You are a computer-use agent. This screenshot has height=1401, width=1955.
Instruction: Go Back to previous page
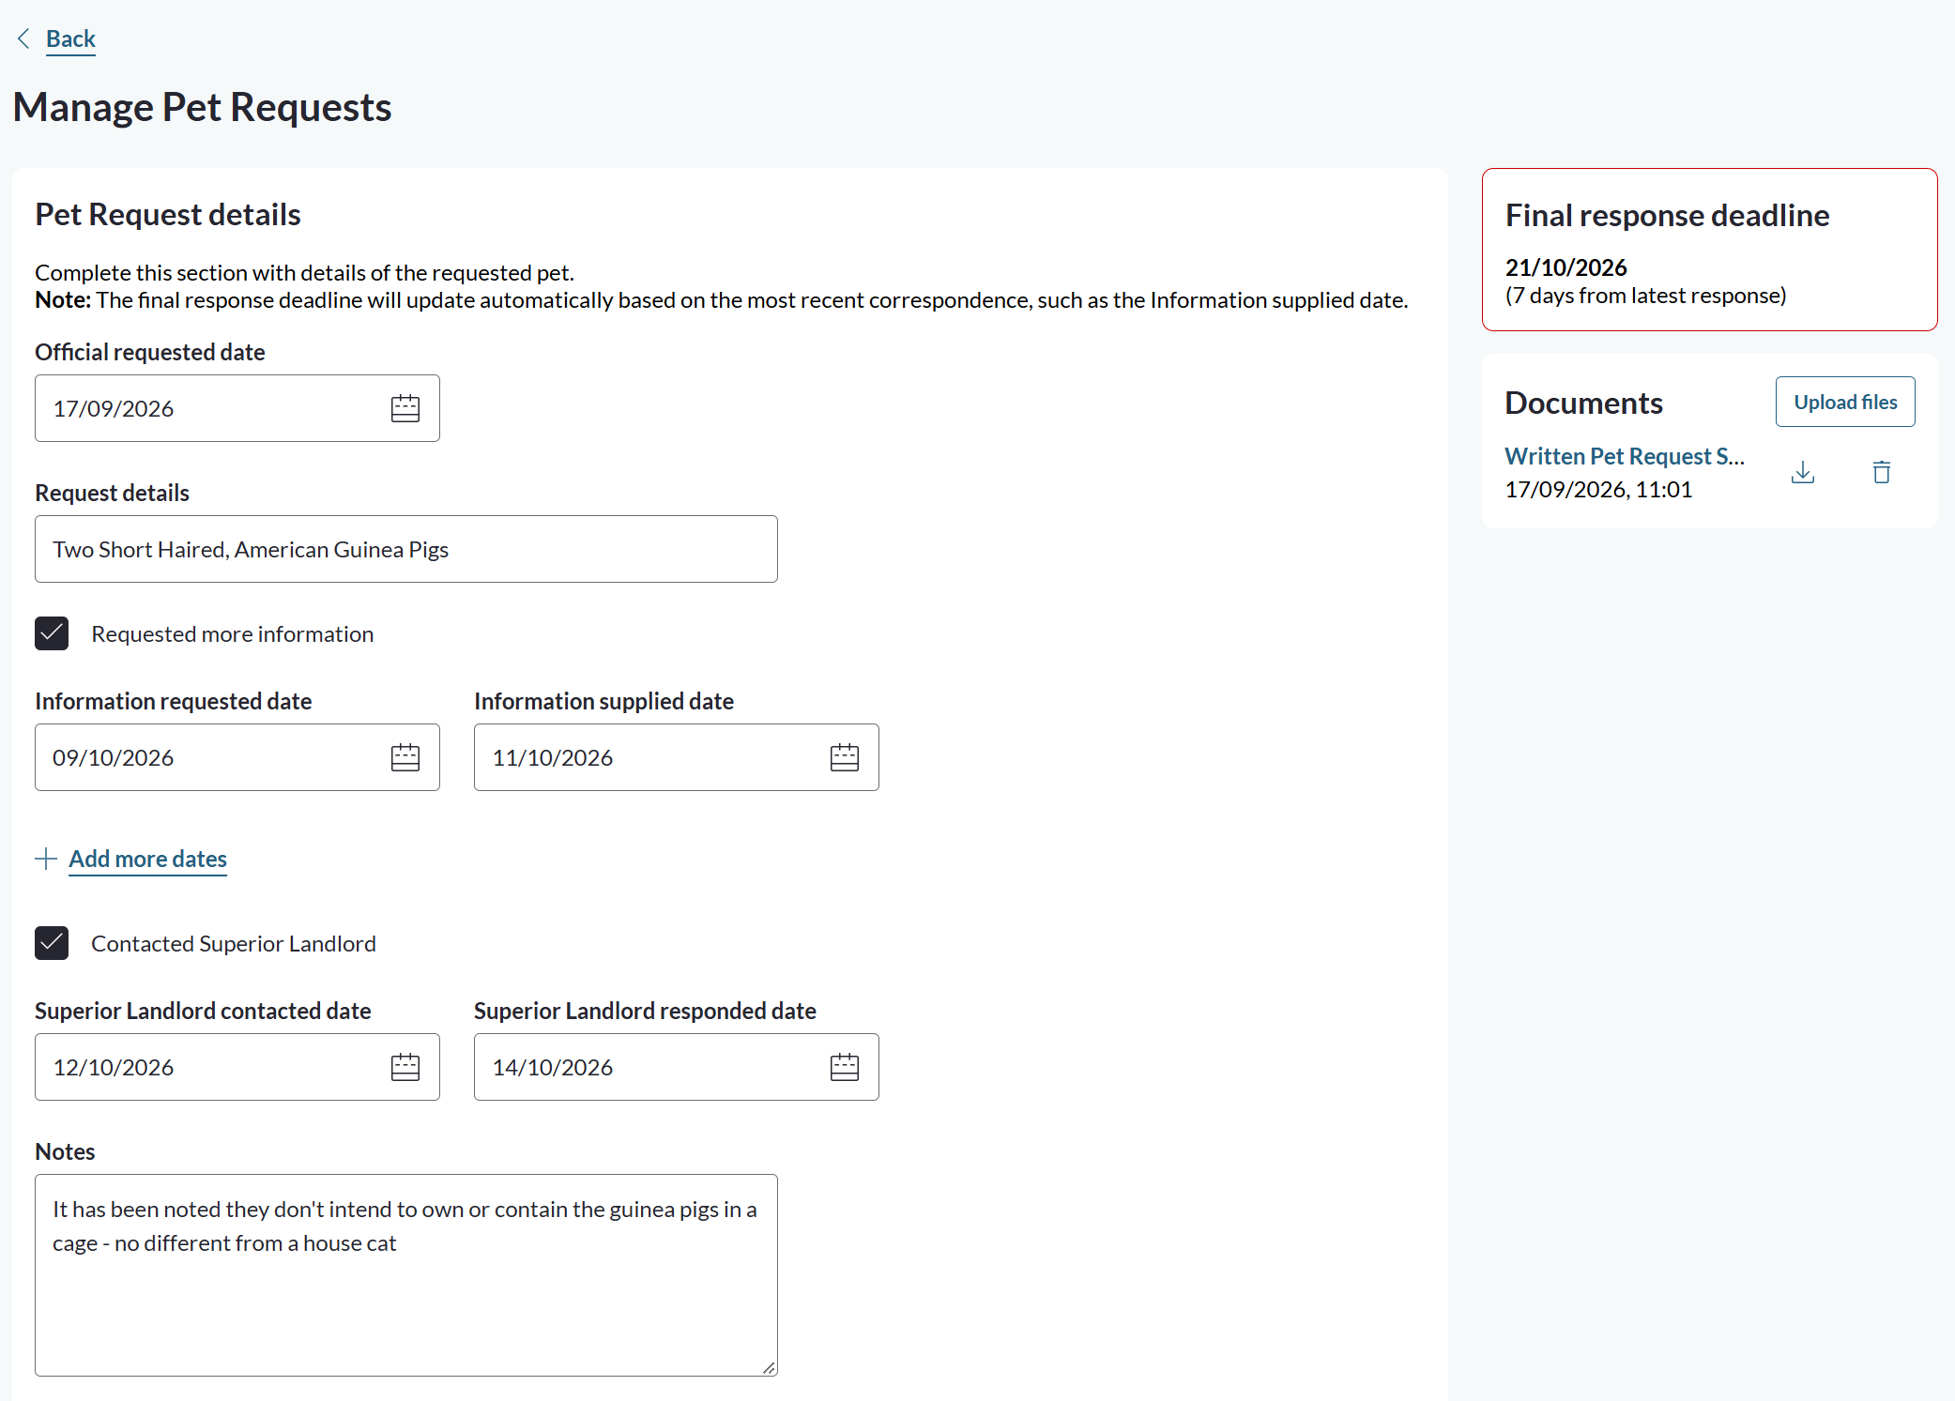click(70, 38)
